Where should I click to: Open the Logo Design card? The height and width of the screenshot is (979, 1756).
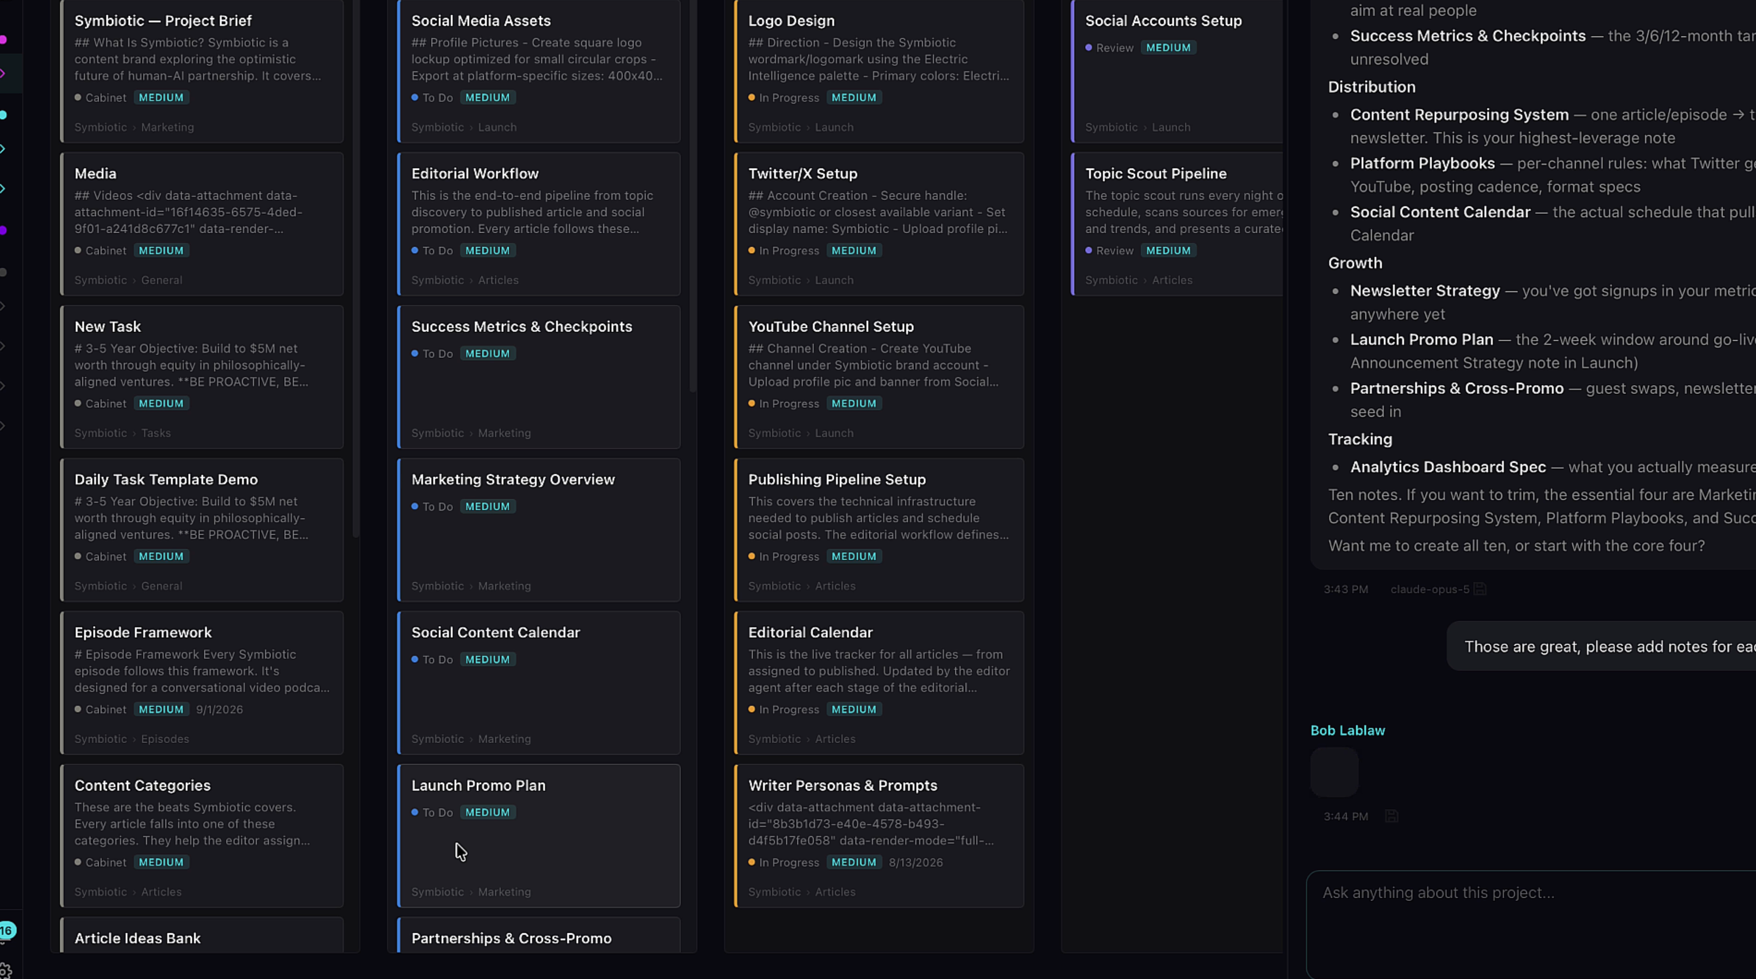(x=878, y=71)
